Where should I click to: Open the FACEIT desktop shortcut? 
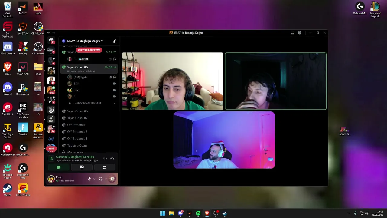click(23, 8)
